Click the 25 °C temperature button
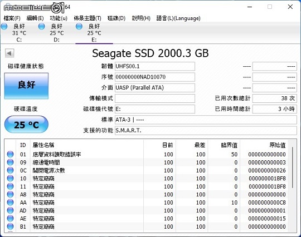Screen dimensions: 301x237 pos(26,125)
